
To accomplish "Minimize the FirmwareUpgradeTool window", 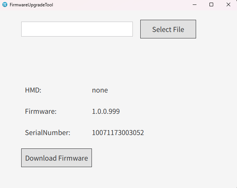I will (x=195, y=5).
